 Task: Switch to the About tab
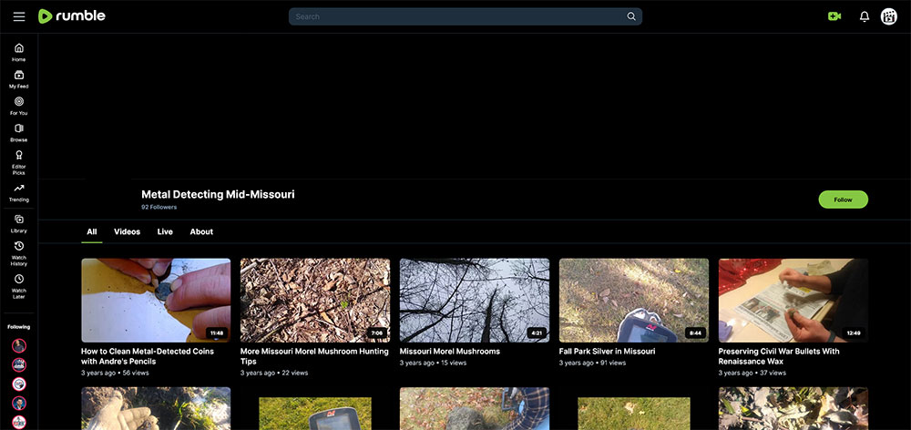coord(201,231)
